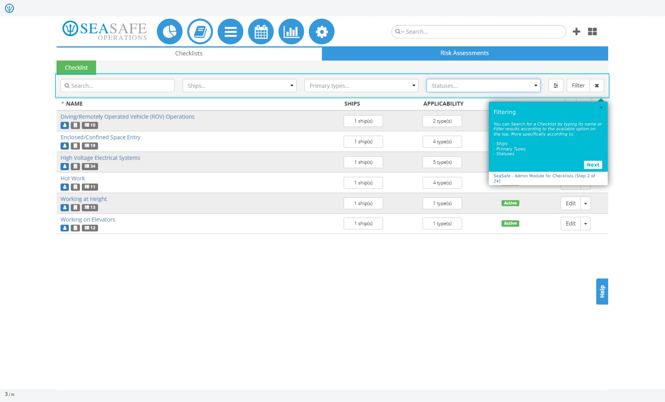Click user icon under Working on Elevators
The image size is (665, 402).
pyautogui.click(x=65, y=228)
